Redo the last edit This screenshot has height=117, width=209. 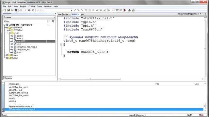click(41, 10)
